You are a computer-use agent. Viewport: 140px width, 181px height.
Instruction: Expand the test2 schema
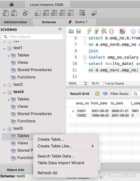4,85
